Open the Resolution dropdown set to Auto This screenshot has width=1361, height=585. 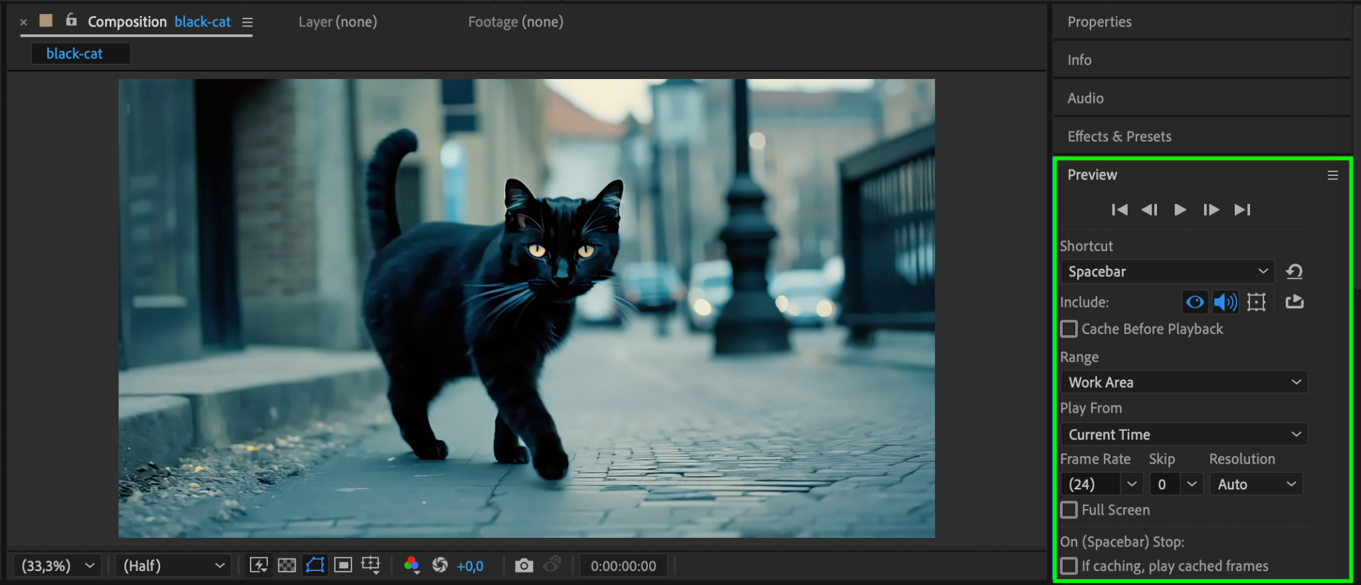point(1256,485)
